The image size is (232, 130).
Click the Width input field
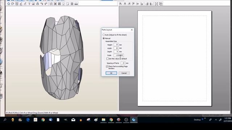(x=116, y=48)
